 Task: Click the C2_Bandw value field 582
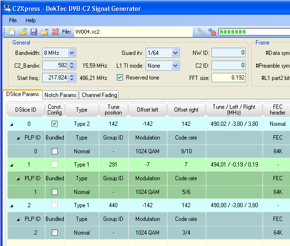[55, 65]
